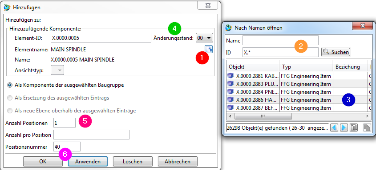Sort by Objekt column header

point(253,66)
